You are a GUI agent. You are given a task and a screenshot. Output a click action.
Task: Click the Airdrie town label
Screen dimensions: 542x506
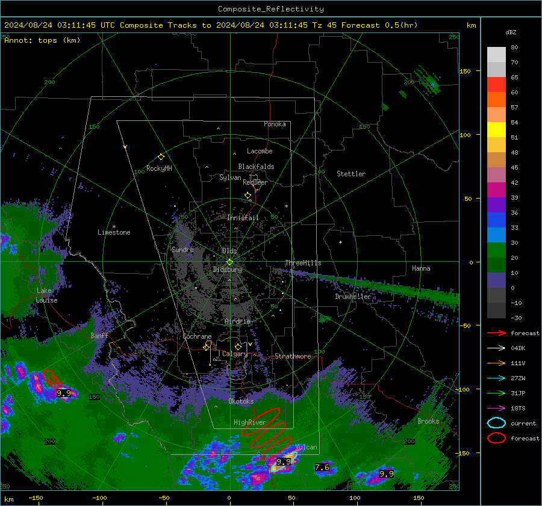(237, 321)
